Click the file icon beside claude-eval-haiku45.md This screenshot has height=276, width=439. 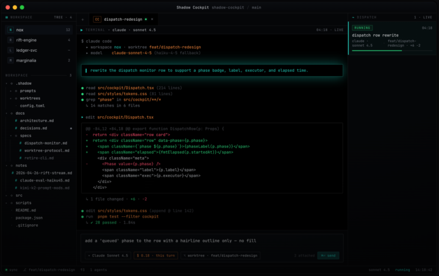click(16, 180)
